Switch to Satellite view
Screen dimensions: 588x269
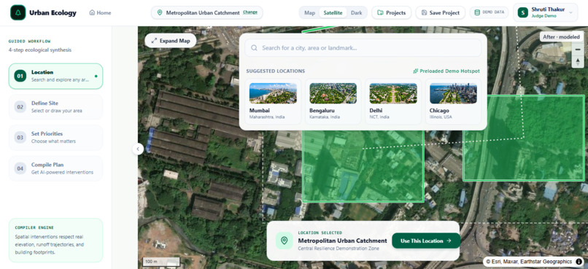coord(333,12)
